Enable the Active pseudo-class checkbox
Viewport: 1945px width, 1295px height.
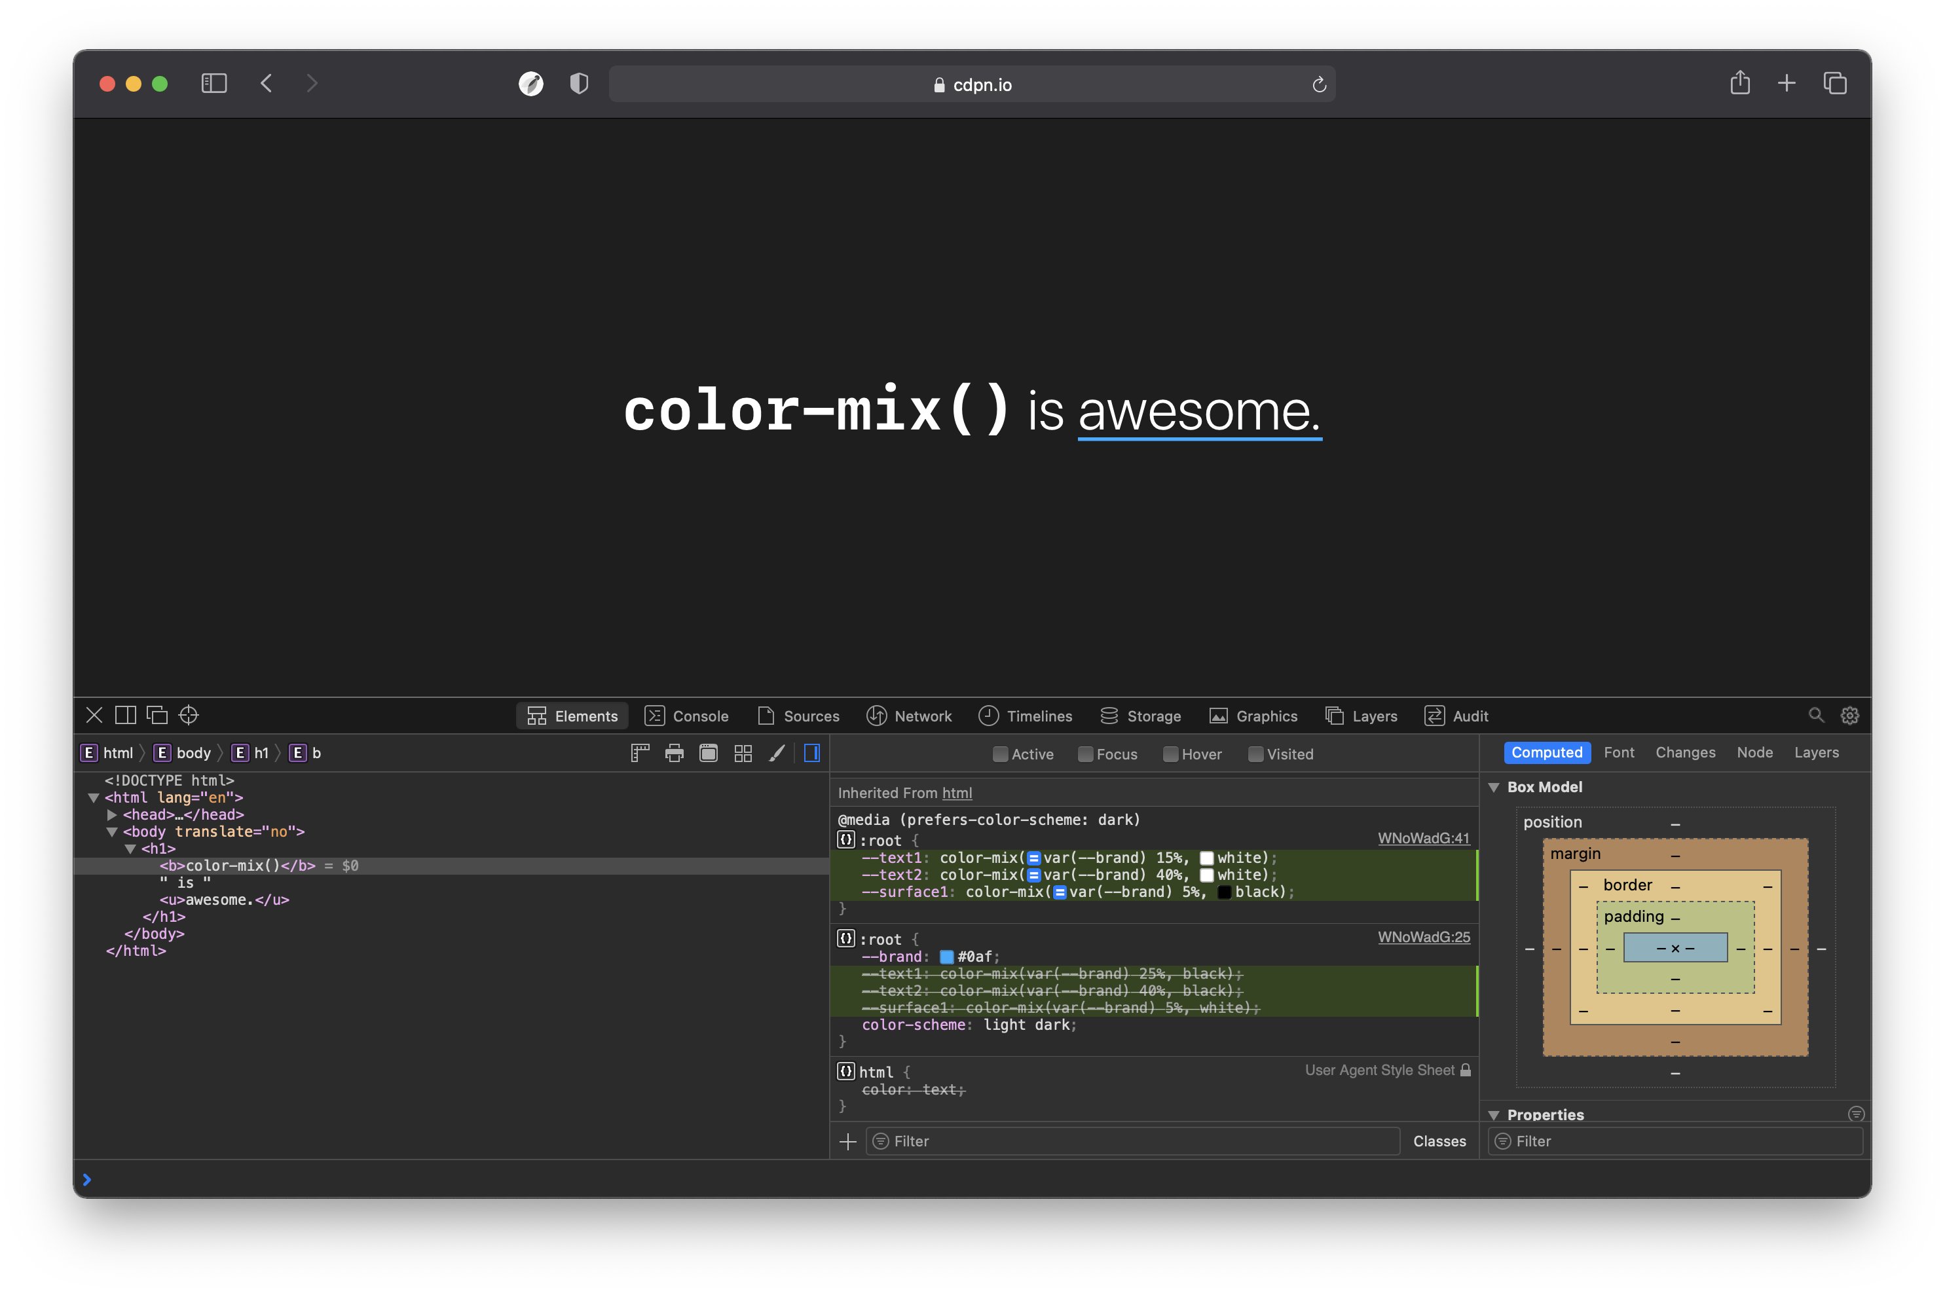[x=1000, y=754]
